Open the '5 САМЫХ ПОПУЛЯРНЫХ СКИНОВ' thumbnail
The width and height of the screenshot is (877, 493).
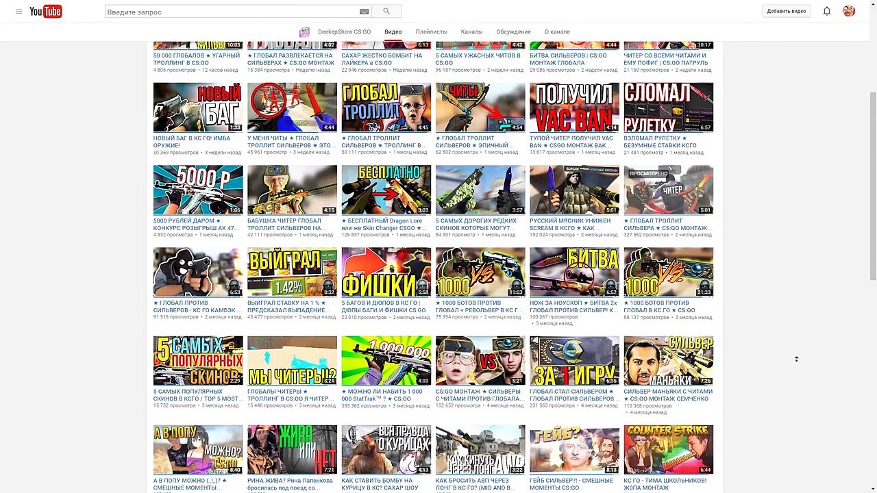point(198,361)
